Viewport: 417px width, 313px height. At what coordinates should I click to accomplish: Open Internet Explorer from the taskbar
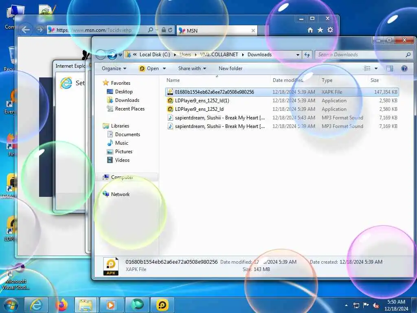point(36,305)
